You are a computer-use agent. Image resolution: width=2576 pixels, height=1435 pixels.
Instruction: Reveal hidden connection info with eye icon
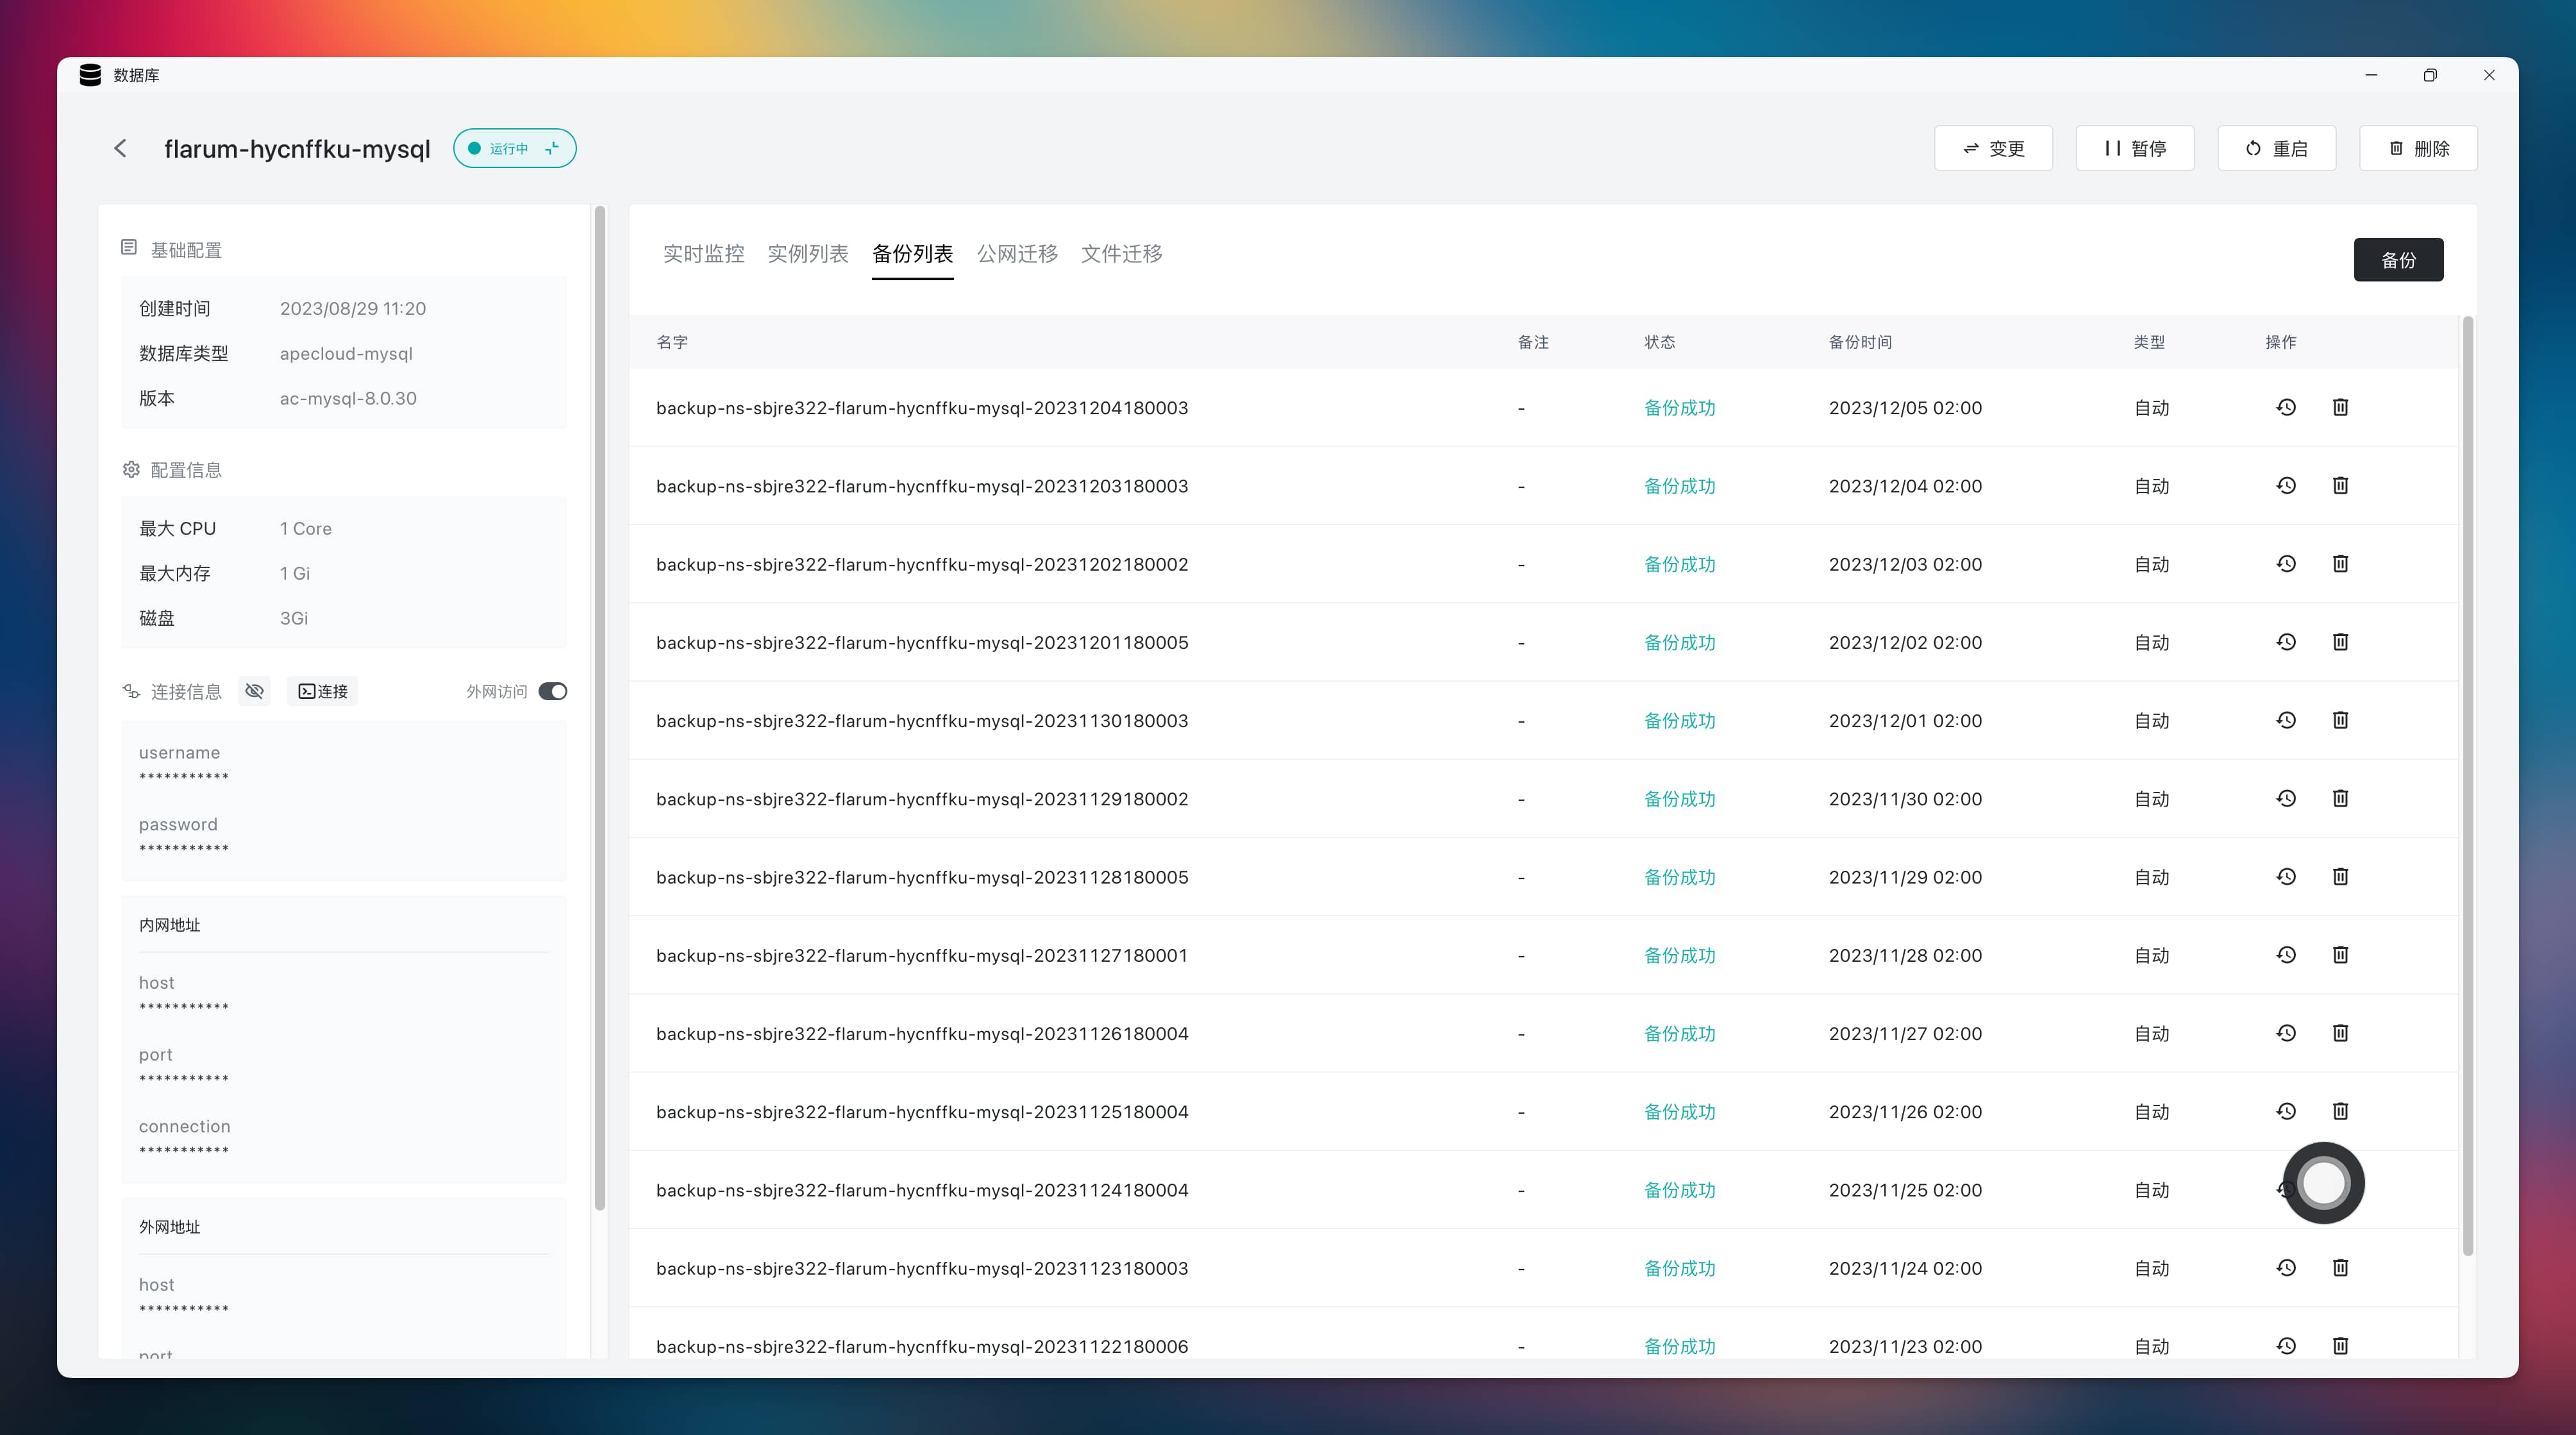pos(255,691)
